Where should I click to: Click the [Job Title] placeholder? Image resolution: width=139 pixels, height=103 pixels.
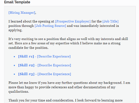pyautogui.click(x=110, y=22)
